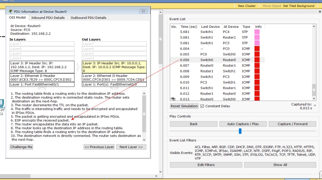Switch to the Inbound PDU Details tab
This screenshot has width=322, height=180.
pyautogui.click(x=48, y=18)
